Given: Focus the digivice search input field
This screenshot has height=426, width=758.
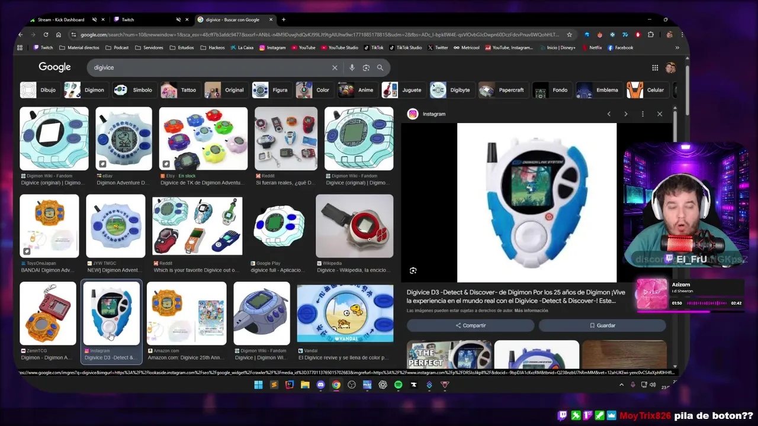Looking at the screenshot, I should click(210, 67).
